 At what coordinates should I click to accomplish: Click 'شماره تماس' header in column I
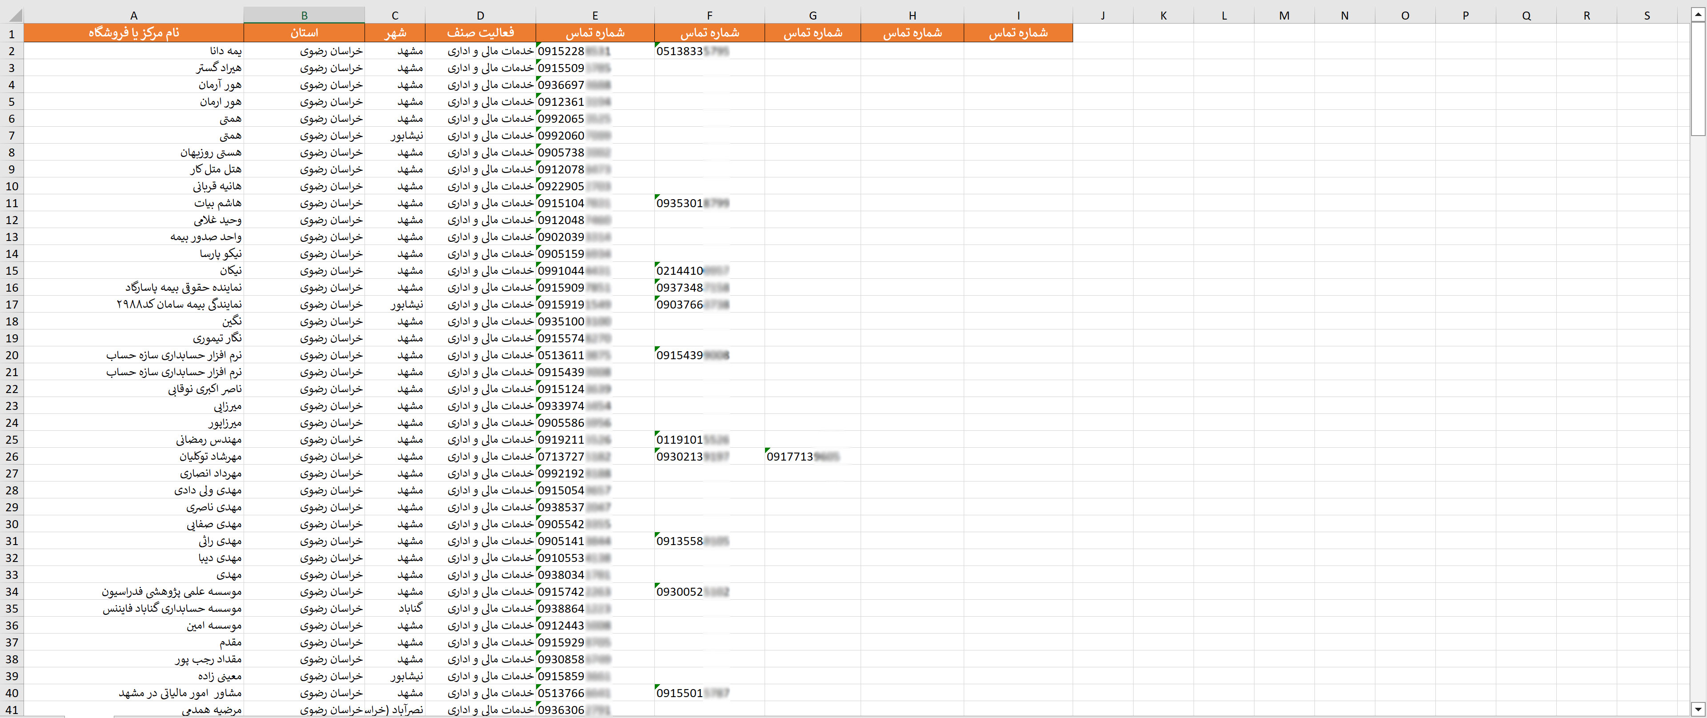1018,32
